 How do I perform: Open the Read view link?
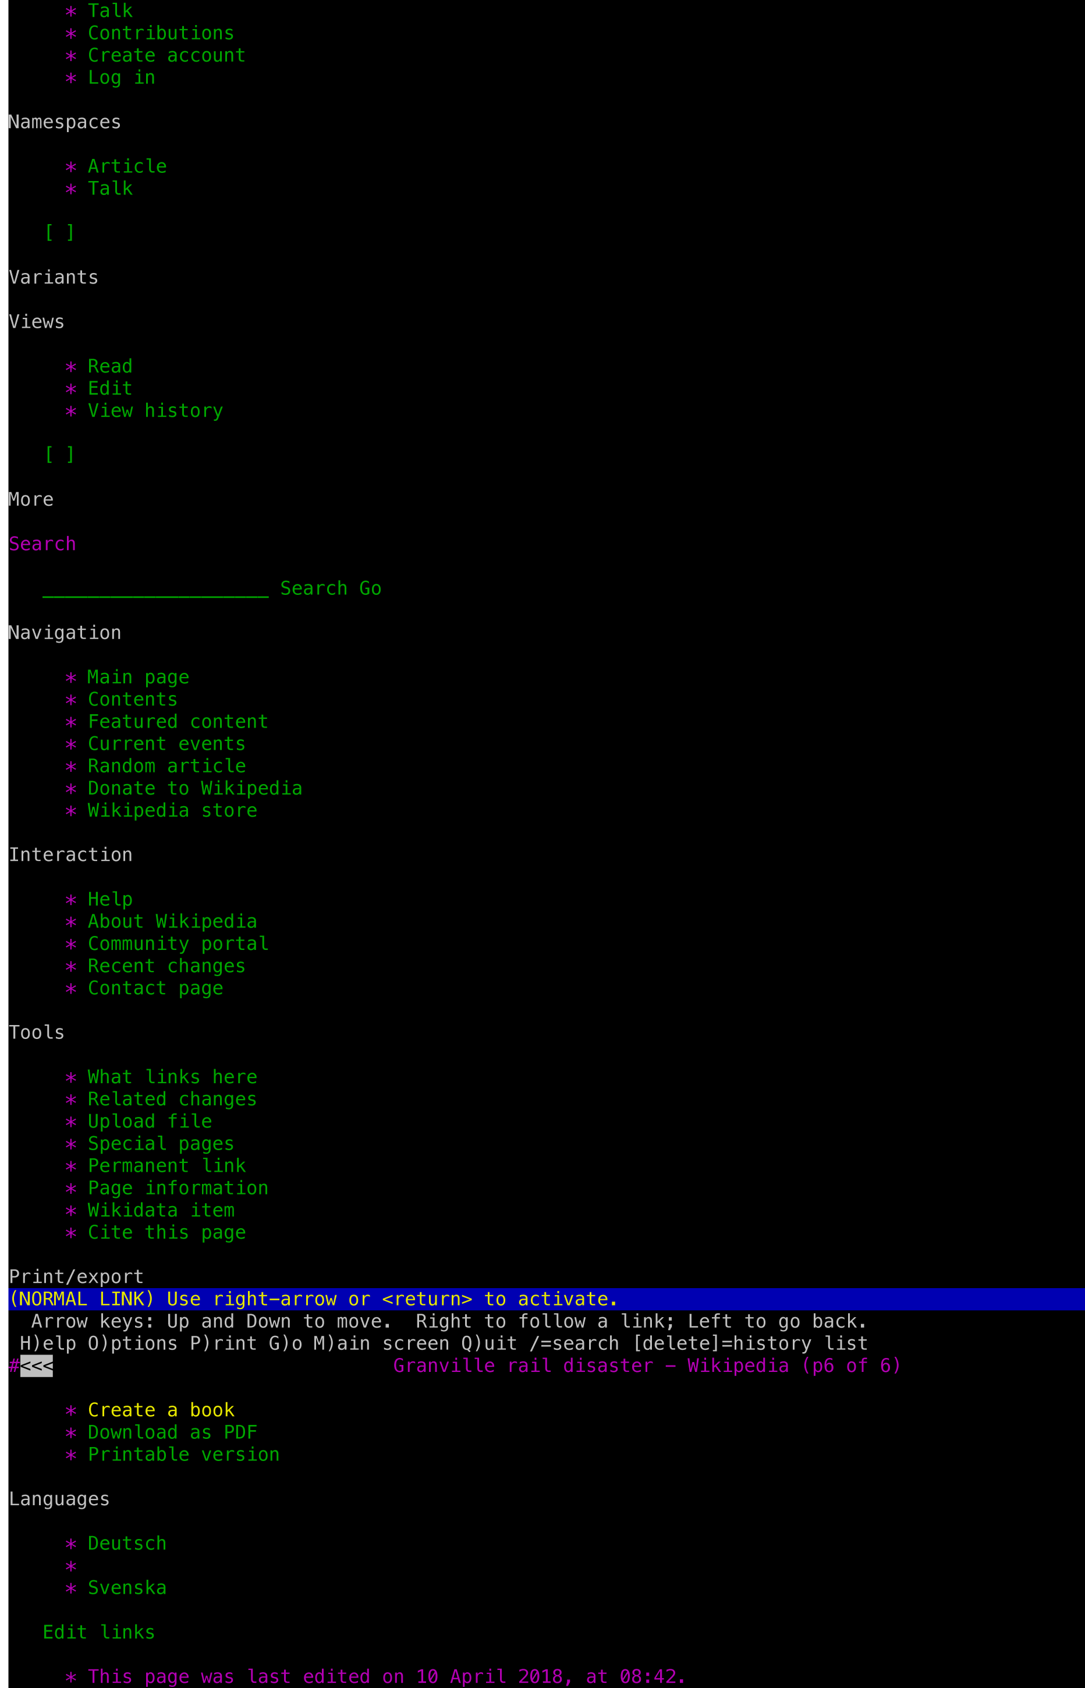(x=110, y=366)
